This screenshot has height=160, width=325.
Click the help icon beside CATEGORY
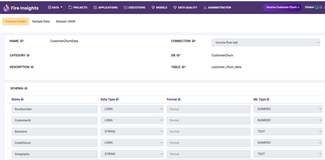pos(28,55)
